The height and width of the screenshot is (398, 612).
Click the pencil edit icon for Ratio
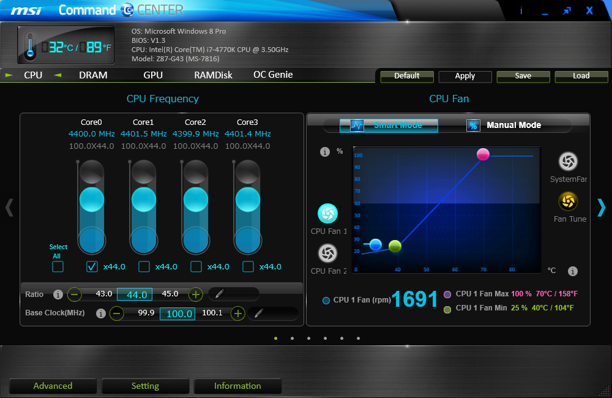pyautogui.click(x=220, y=293)
